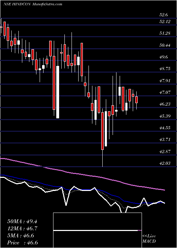177x248 pixels.
Task: Click the 45.39 price axis label
Action: 165,116
